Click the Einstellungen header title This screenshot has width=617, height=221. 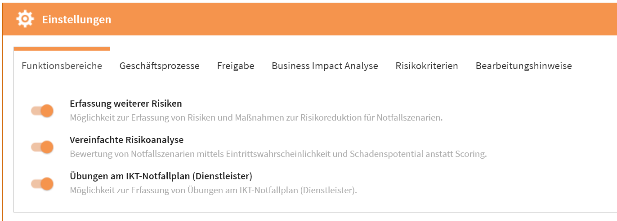(76, 20)
